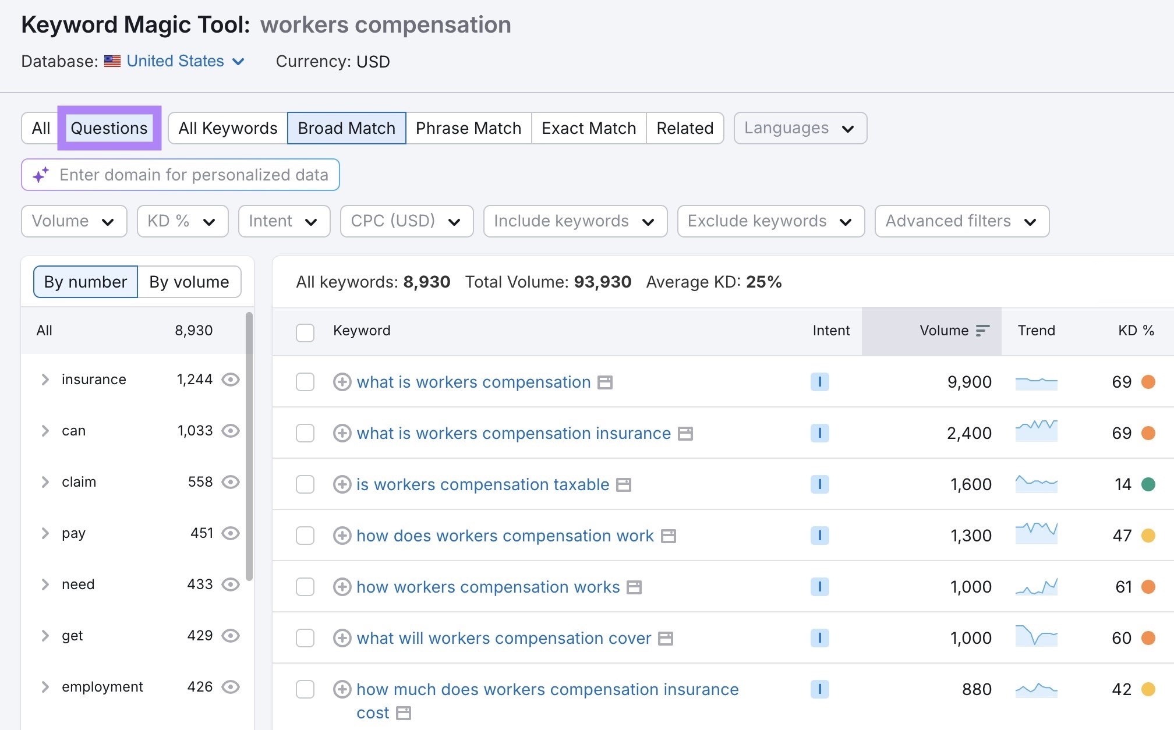Click the sparkle AI icon in domain field

41,175
